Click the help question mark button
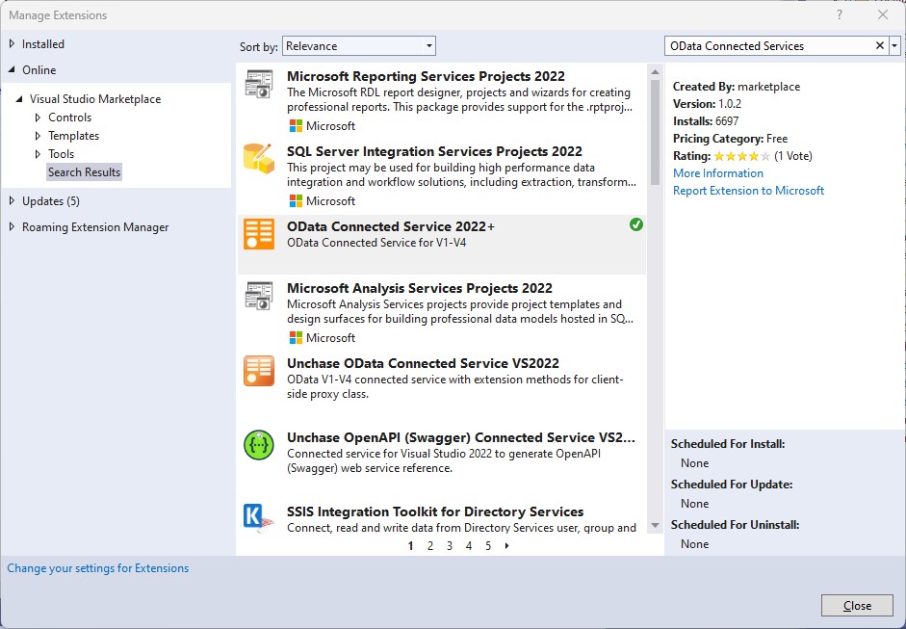This screenshot has width=906, height=629. (x=840, y=15)
